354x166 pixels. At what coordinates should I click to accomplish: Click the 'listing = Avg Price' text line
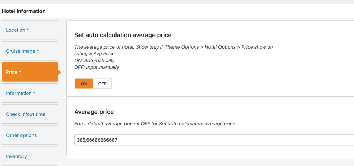pyautogui.click(x=94, y=54)
